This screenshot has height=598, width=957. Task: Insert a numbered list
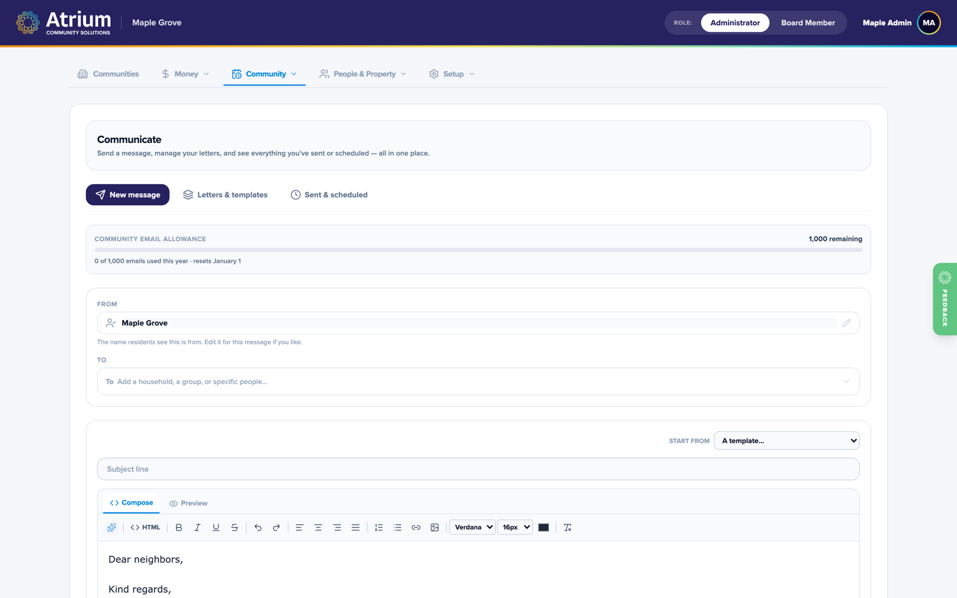pyautogui.click(x=379, y=527)
